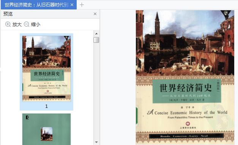Click the thumbnail panel scrollbar handle

pos(96,40)
